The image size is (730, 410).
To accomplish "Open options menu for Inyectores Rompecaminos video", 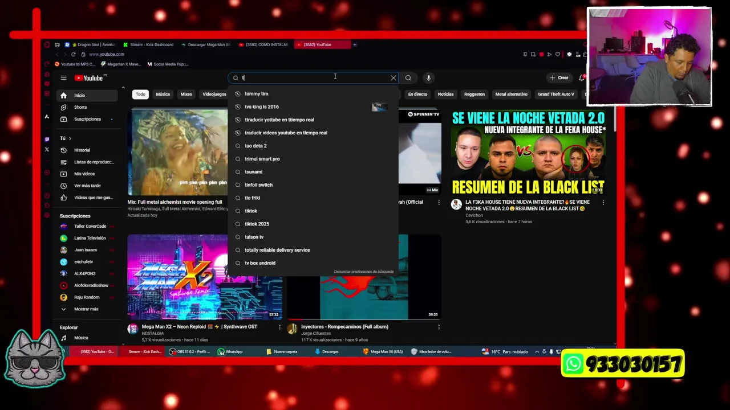I will (x=439, y=327).
